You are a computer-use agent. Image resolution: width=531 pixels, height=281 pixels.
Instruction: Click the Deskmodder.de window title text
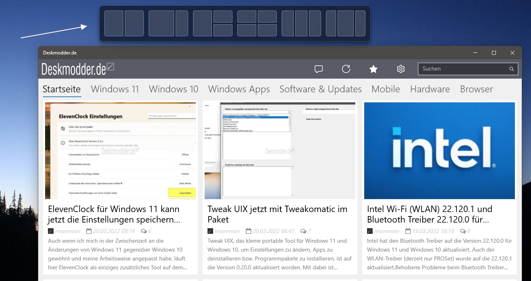pyautogui.click(x=60, y=53)
